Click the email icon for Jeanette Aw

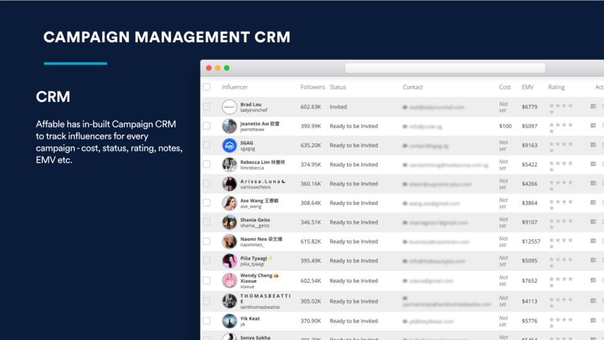pyautogui.click(x=405, y=126)
